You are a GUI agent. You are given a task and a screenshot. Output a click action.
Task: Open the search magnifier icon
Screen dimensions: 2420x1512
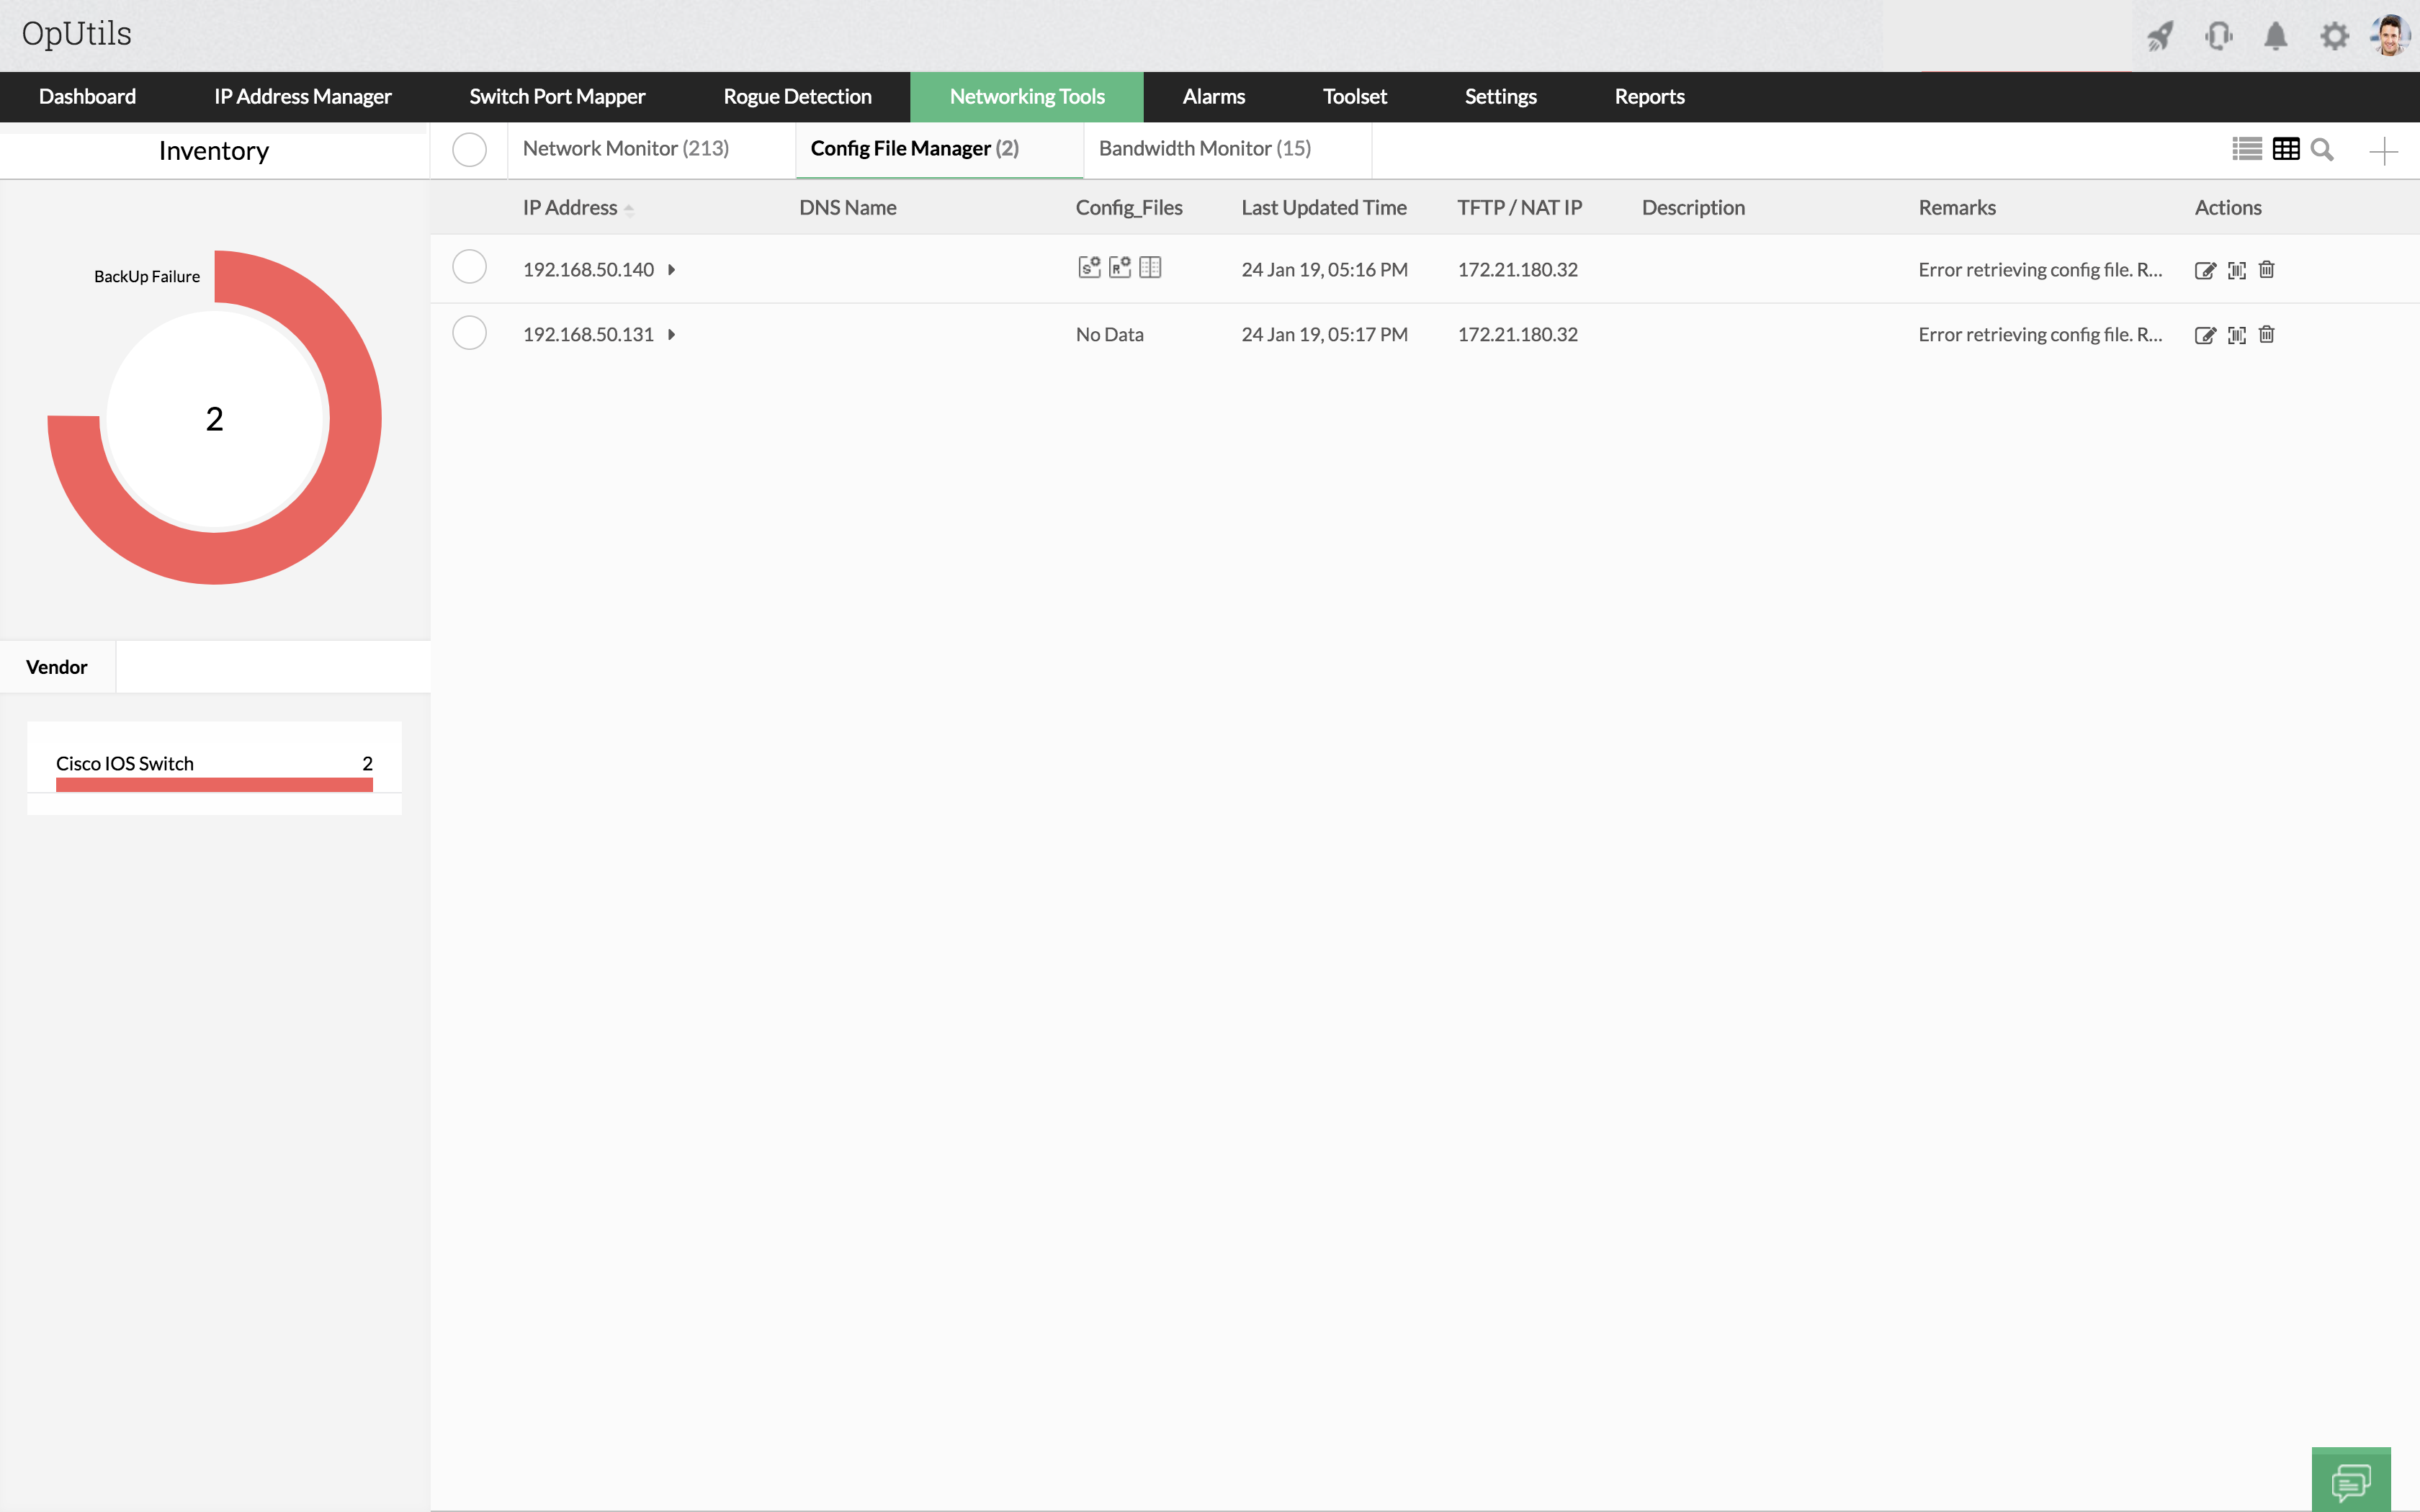tap(2322, 150)
